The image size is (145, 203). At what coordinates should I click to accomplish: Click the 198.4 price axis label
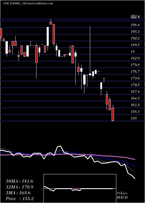135,25
